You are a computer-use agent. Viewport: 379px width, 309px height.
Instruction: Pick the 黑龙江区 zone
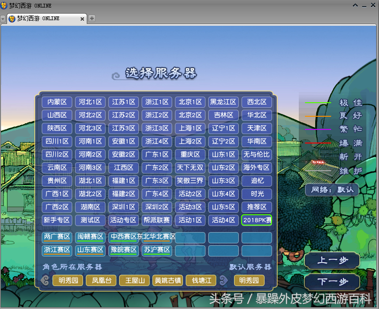coord(223,102)
